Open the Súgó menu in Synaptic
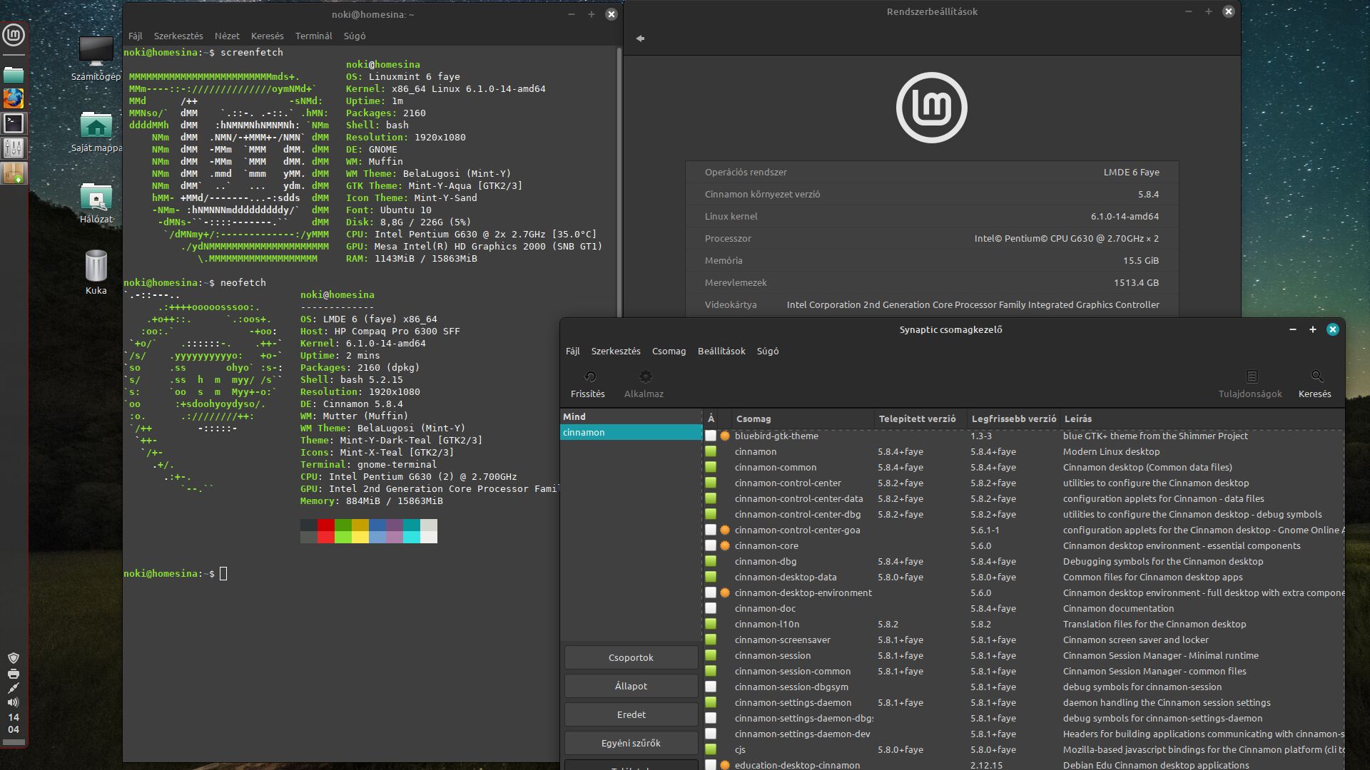The height and width of the screenshot is (770, 1370). pyautogui.click(x=768, y=351)
